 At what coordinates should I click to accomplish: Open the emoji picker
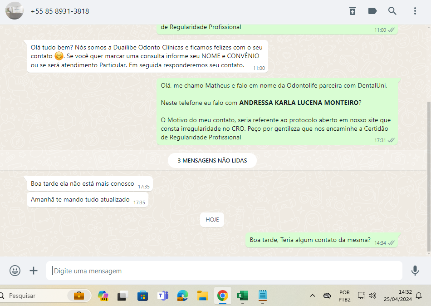15,271
